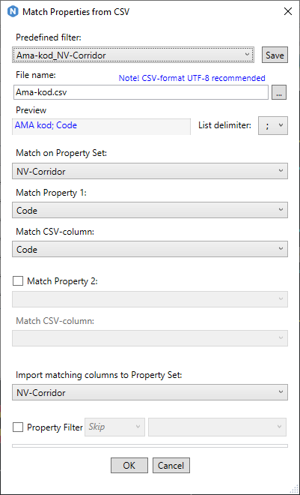Click the File name text field
This screenshot has height=495, width=300.
pos(141,92)
